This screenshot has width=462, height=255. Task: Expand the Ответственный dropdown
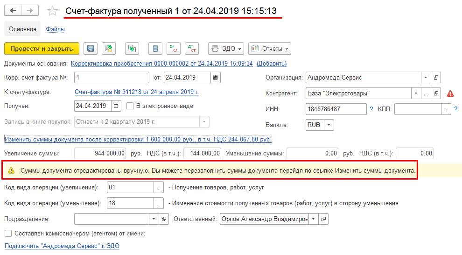tap(314, 219)
